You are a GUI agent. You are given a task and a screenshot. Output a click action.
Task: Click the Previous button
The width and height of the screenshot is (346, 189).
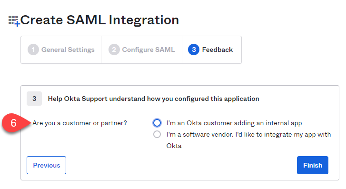pyautogui.click(x=46, y=165)
